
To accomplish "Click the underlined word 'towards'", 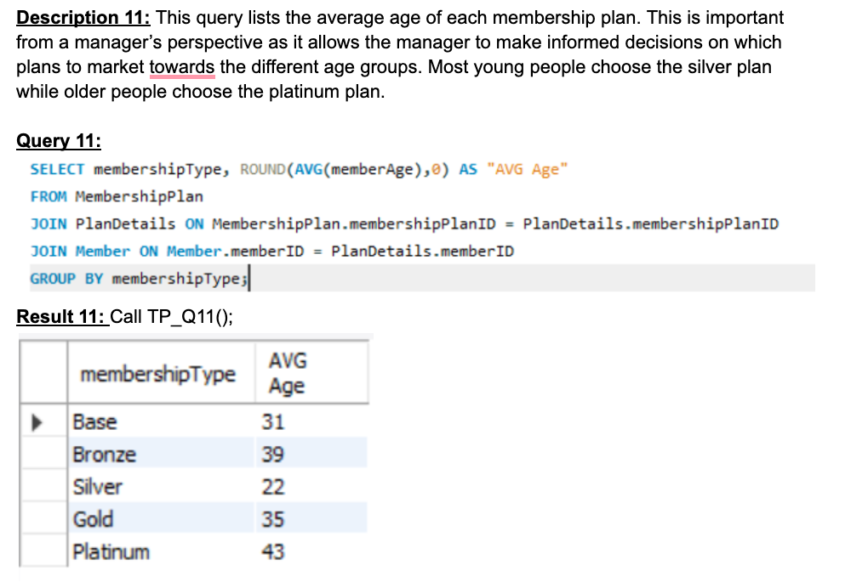I will 182,67.
